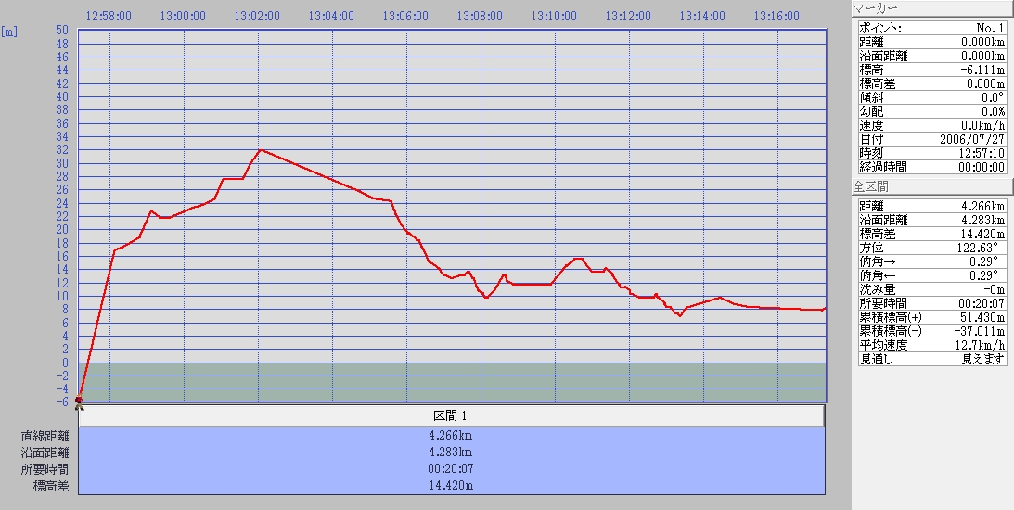Click the 13:02:00 time axis label
Viewport: 1014px width, 510px height.
click(x=256, y=16)
